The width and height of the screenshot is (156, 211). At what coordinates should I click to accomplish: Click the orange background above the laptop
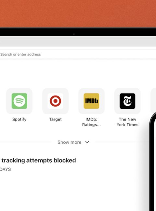78,13
